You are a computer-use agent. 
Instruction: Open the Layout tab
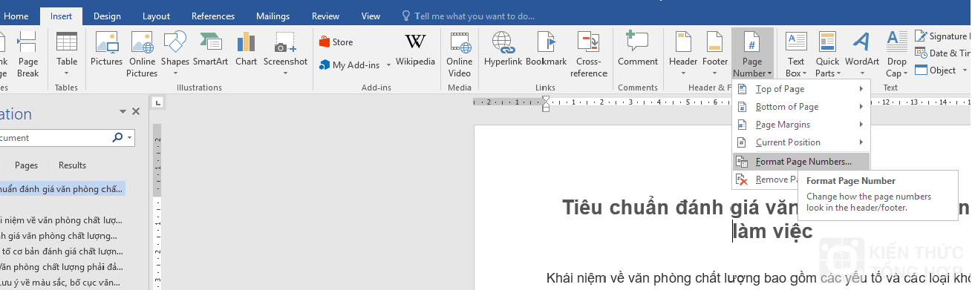point(156,16)
